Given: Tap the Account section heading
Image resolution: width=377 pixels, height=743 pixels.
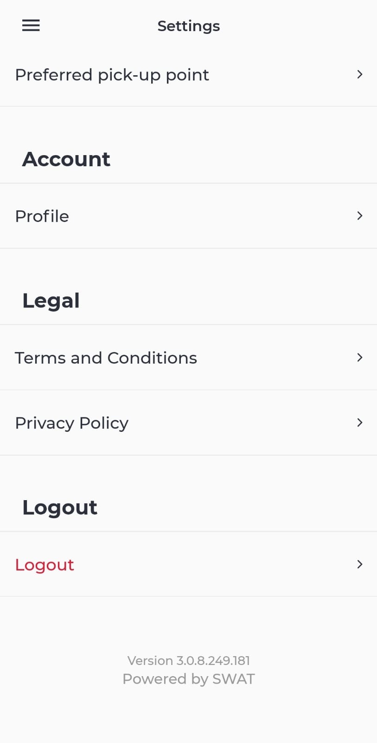Looking at the screenshot, I should pyautogui.click(x=66, y=159).
